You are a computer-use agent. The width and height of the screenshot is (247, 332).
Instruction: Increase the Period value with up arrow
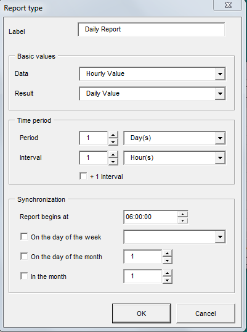(113, 135)
